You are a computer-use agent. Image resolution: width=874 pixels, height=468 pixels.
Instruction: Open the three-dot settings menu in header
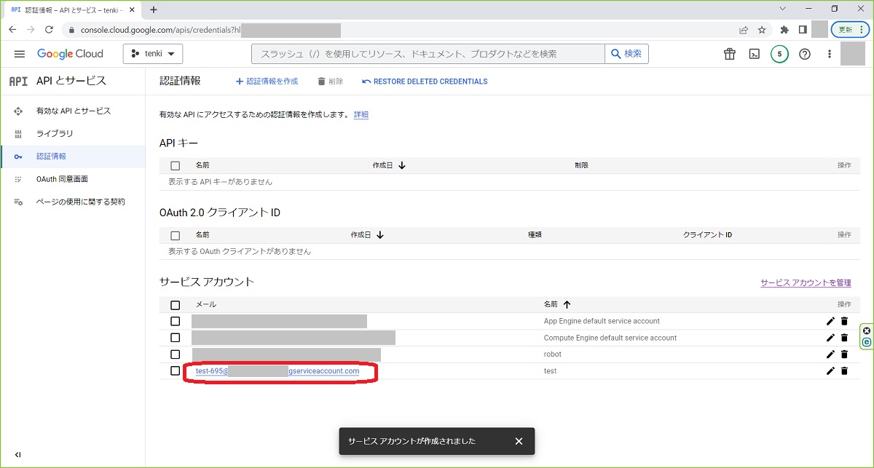tap(829, 54)
